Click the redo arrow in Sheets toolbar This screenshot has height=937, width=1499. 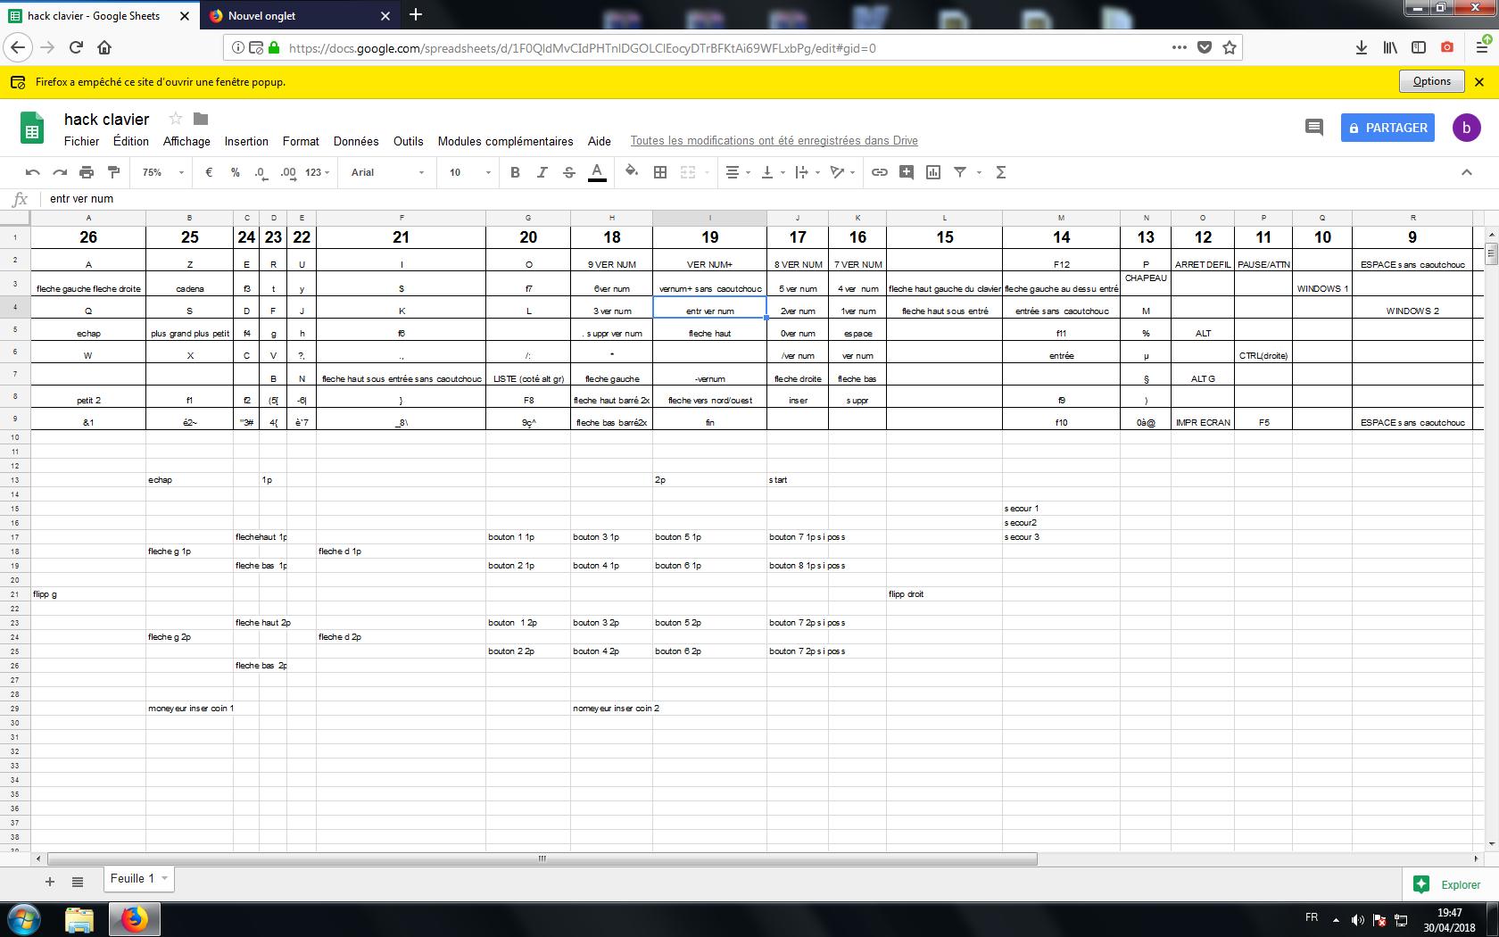(x=60, y=172)
